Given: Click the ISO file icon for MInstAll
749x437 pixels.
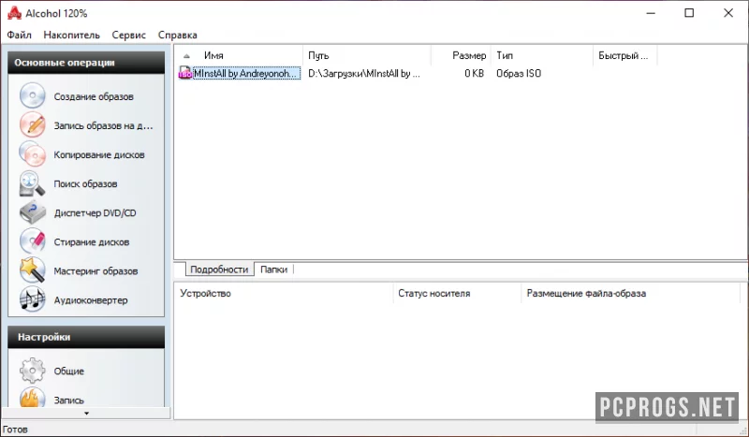Looking at the screenshot, I should (x=184, y=73).
